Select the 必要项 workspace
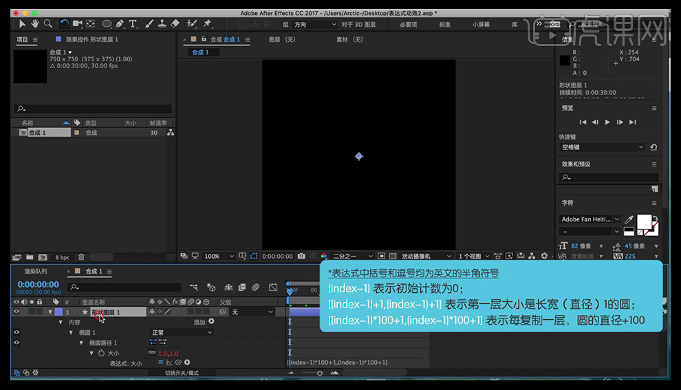Screen dimensions: 681x390 coord(408,25)
